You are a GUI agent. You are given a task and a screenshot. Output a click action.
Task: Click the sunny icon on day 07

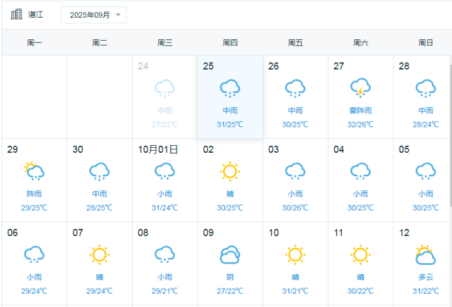tap(100, 255)
